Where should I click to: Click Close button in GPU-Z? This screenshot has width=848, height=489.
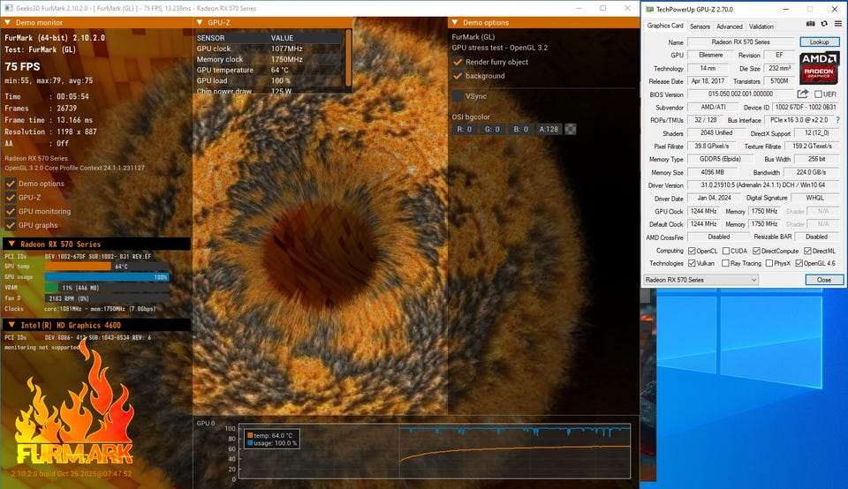tap(824, 280)
